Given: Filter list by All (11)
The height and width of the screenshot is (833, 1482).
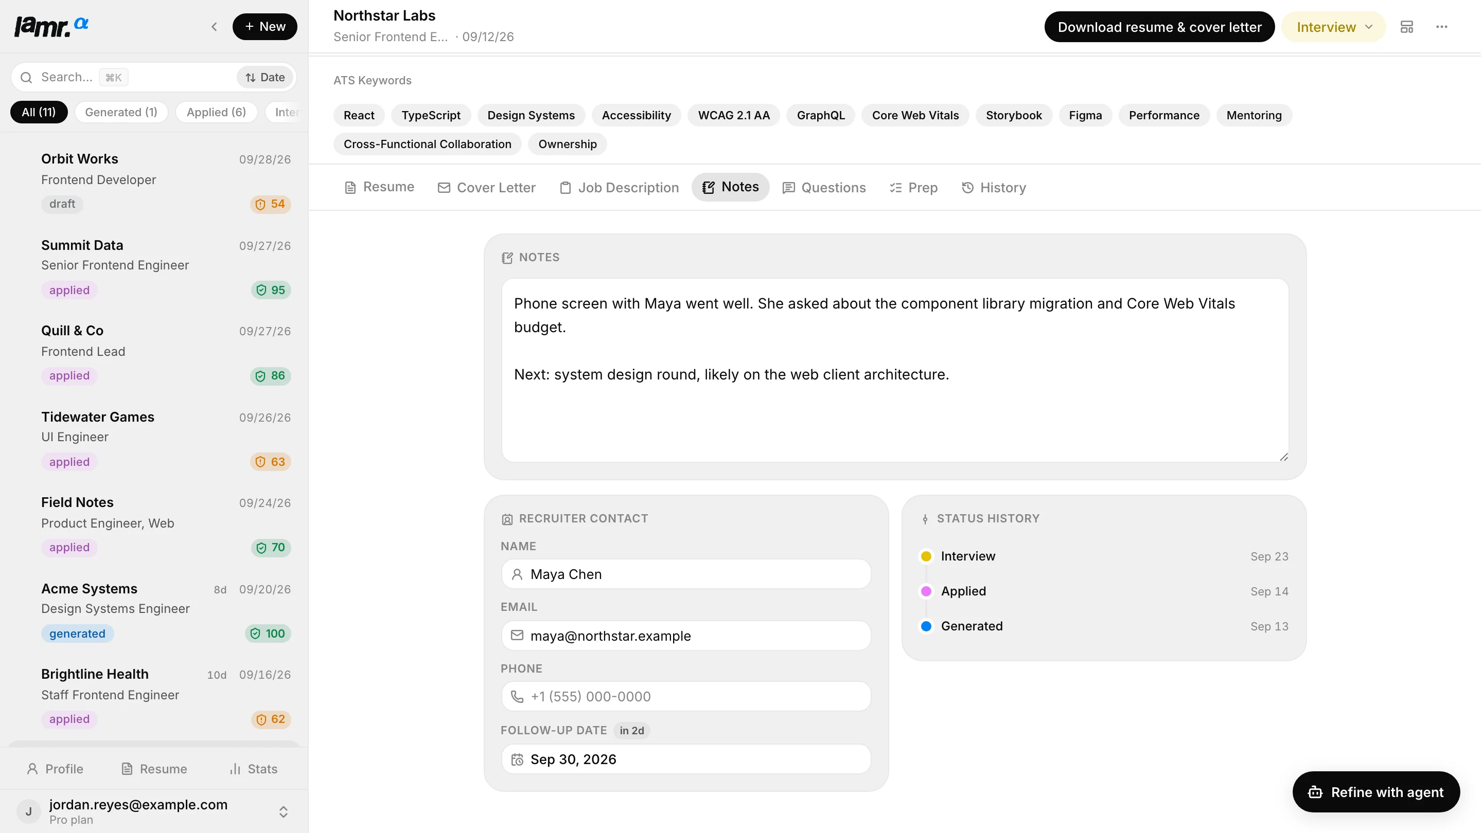Looking at the screenshot, I should pyautogui.click(x=39, y=112).
